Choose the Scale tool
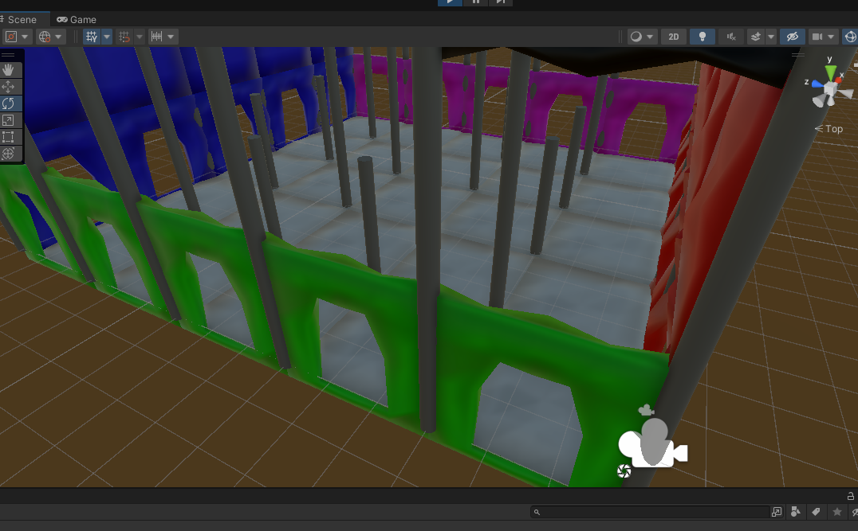Image resolution: width=858 pixels, height=531 pixels. point(9,120)
